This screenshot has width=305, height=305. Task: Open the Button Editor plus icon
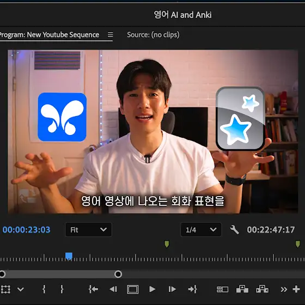click(296, 289)
